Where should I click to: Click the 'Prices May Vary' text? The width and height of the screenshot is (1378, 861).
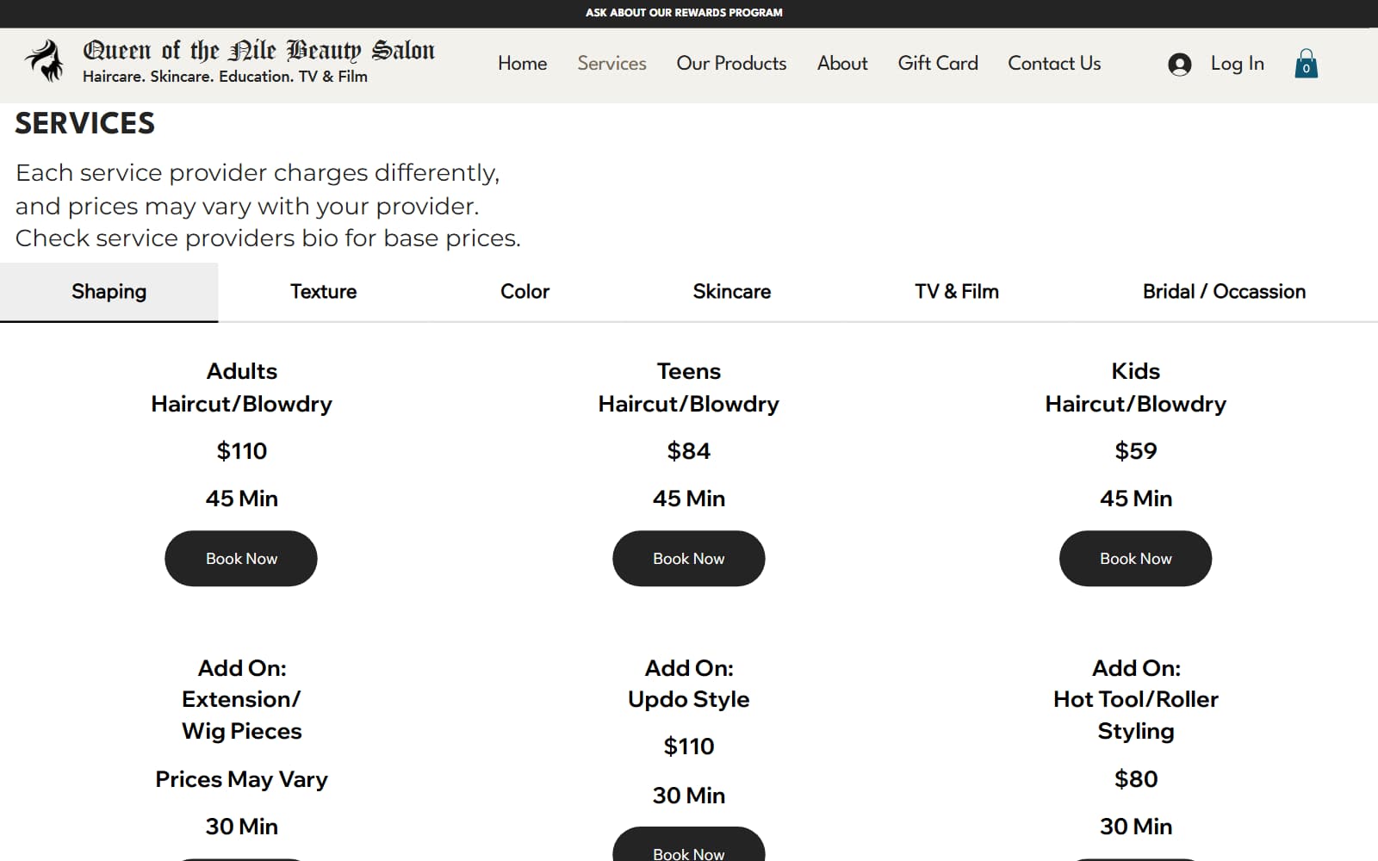tap(241, 779)
